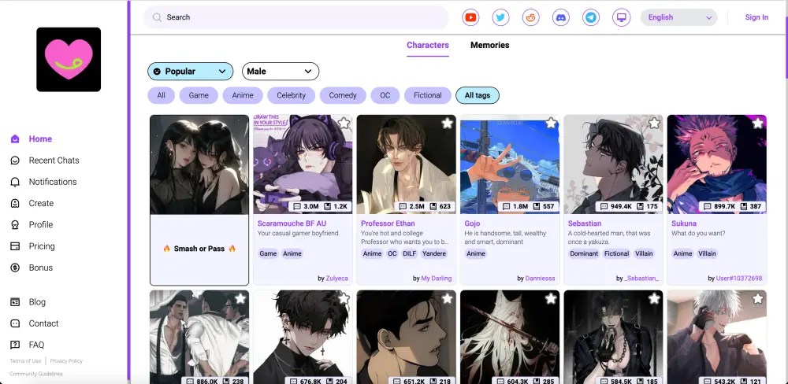Star the second-row card showing 604.3K chats

point(551,299)
